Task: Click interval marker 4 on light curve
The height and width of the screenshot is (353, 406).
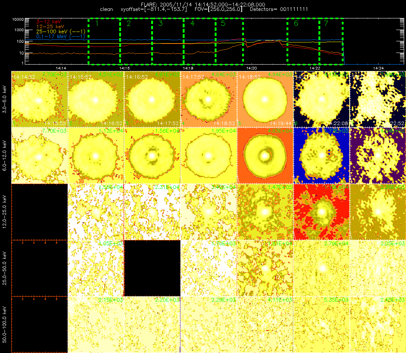Action: tap(192, 24)
